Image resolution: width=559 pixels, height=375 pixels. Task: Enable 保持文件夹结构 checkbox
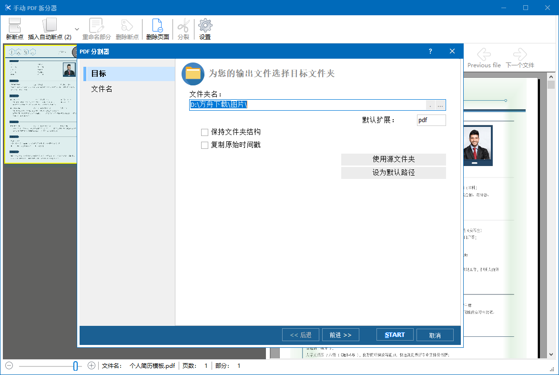click(x=204, y=132)
